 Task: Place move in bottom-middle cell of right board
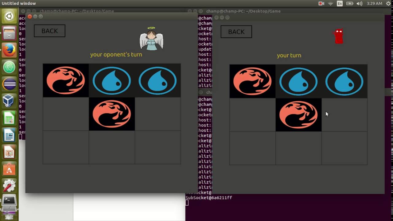[x=298, y=149]
